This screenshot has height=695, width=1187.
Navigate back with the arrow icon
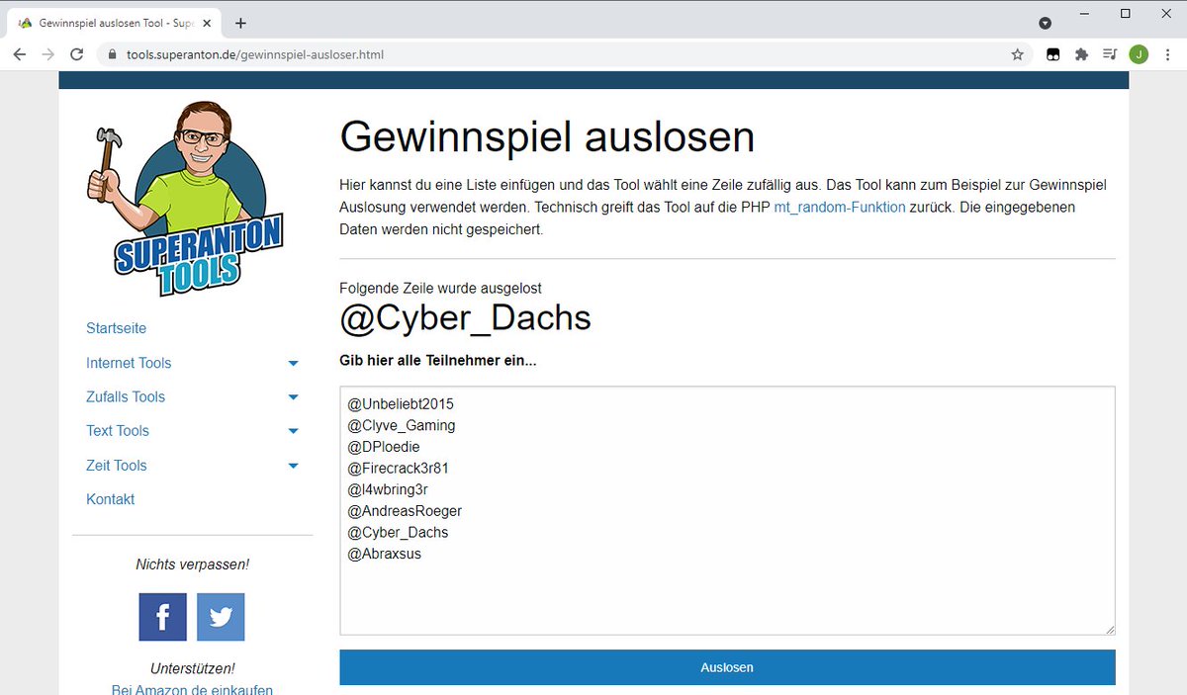click(19, 54)
